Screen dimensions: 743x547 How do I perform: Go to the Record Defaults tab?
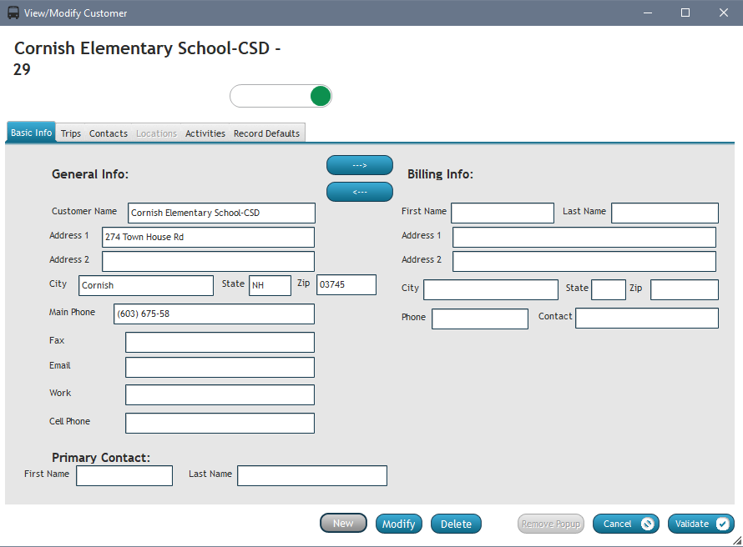pyautogui.click(x=266, y=133)
